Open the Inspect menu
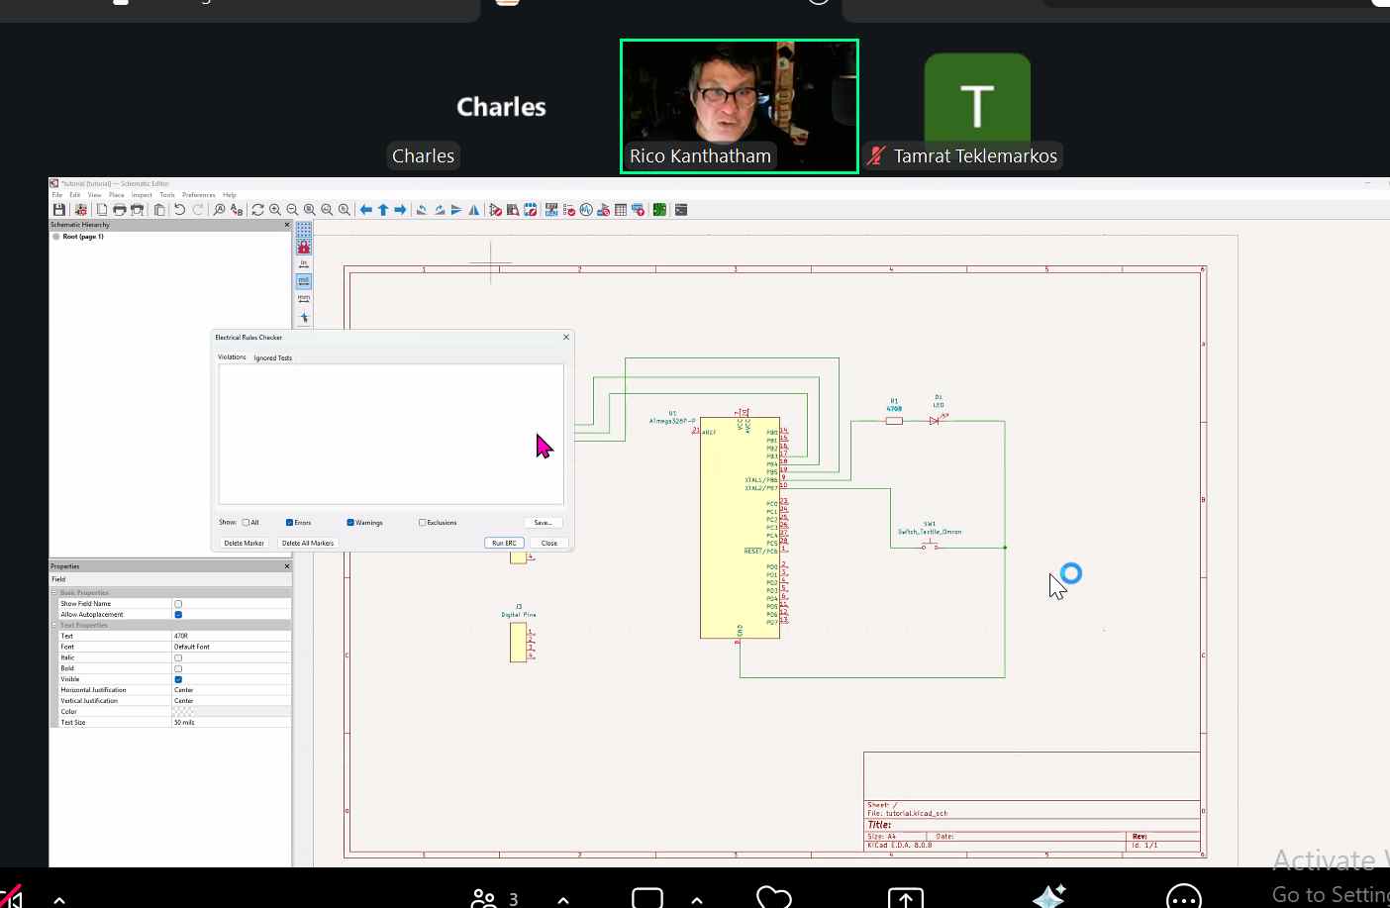The height and width of the screenshot is (908, 1390). (x=142, y=195)
